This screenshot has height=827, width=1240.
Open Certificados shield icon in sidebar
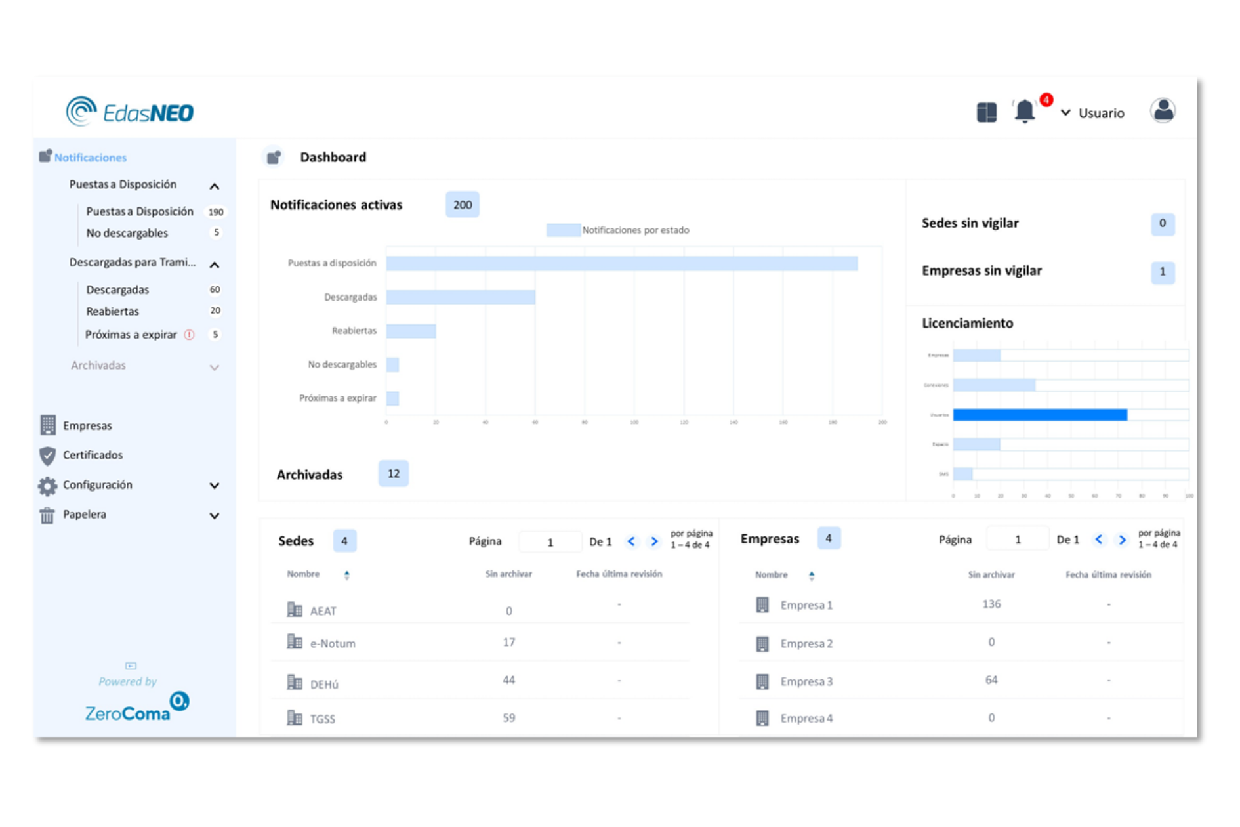(x=48, y=455)
